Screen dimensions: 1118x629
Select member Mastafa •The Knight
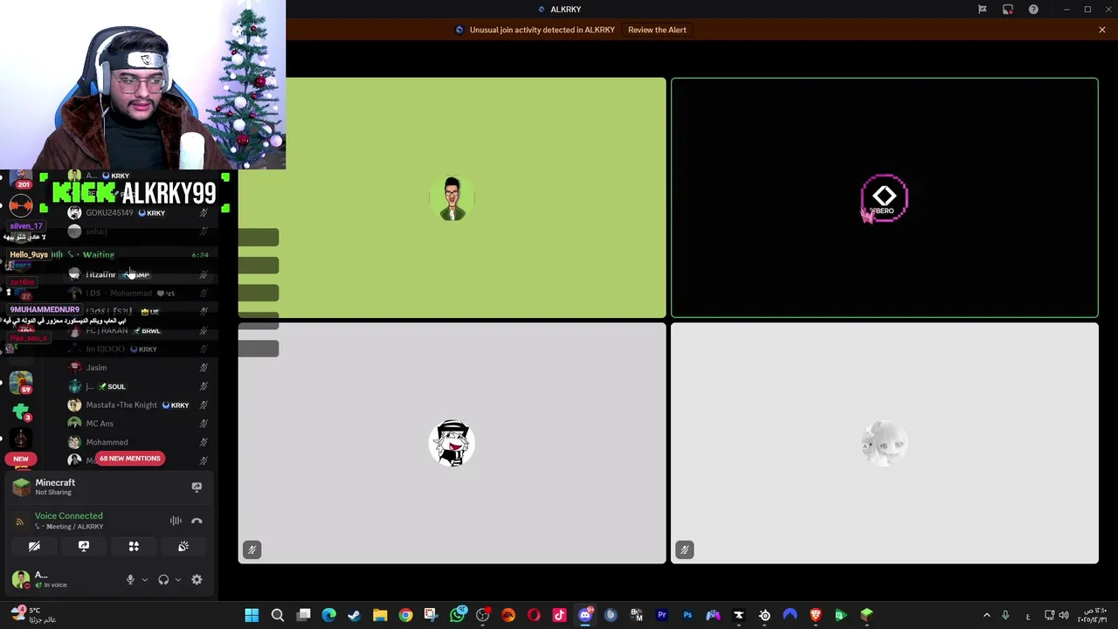[x=140, y=405]
